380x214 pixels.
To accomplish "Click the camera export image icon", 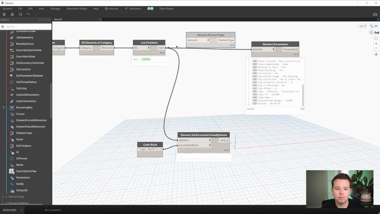I will [375, 14].
